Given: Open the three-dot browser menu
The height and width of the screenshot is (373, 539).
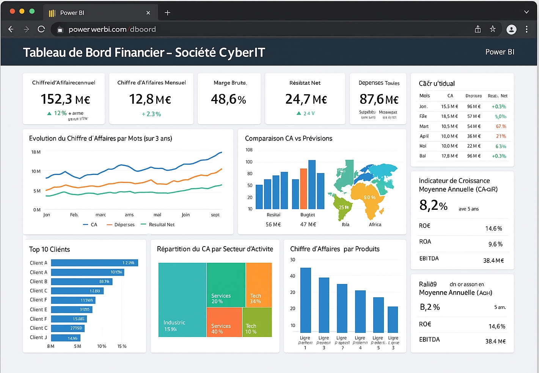Looking at the screenshot, I should click(526, 29).
